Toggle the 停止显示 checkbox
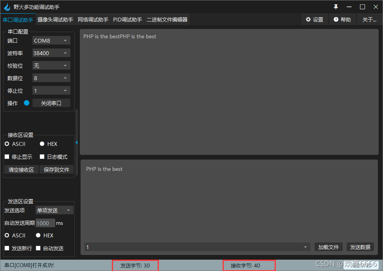Image resolution: width=383 pixels, height=271 pixels. coord(7,157)
